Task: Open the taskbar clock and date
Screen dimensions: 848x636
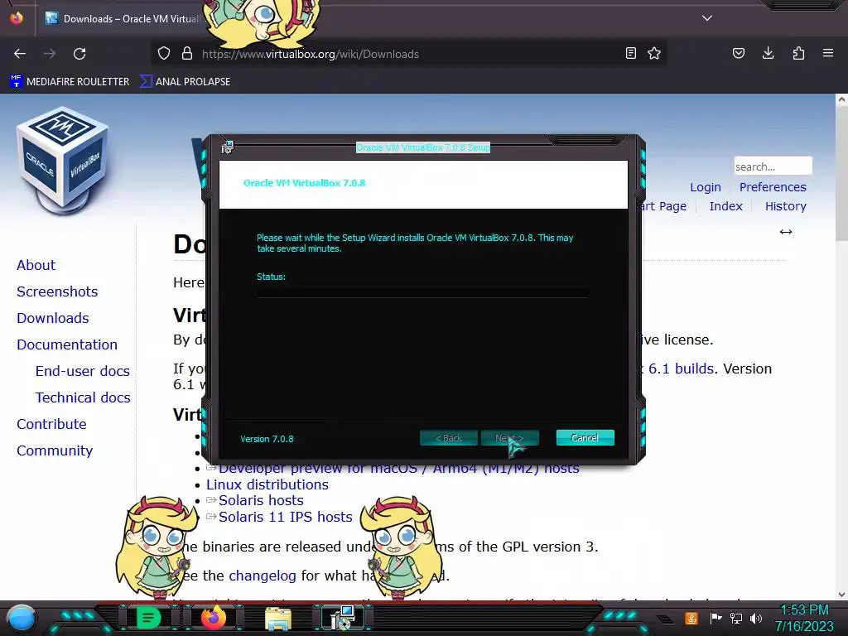Action: pos(804,618)
